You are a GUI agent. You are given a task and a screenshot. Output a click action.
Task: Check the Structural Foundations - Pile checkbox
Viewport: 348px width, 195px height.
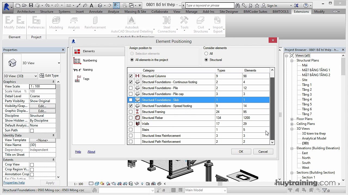pyautogui.click(x=131, y=88)
